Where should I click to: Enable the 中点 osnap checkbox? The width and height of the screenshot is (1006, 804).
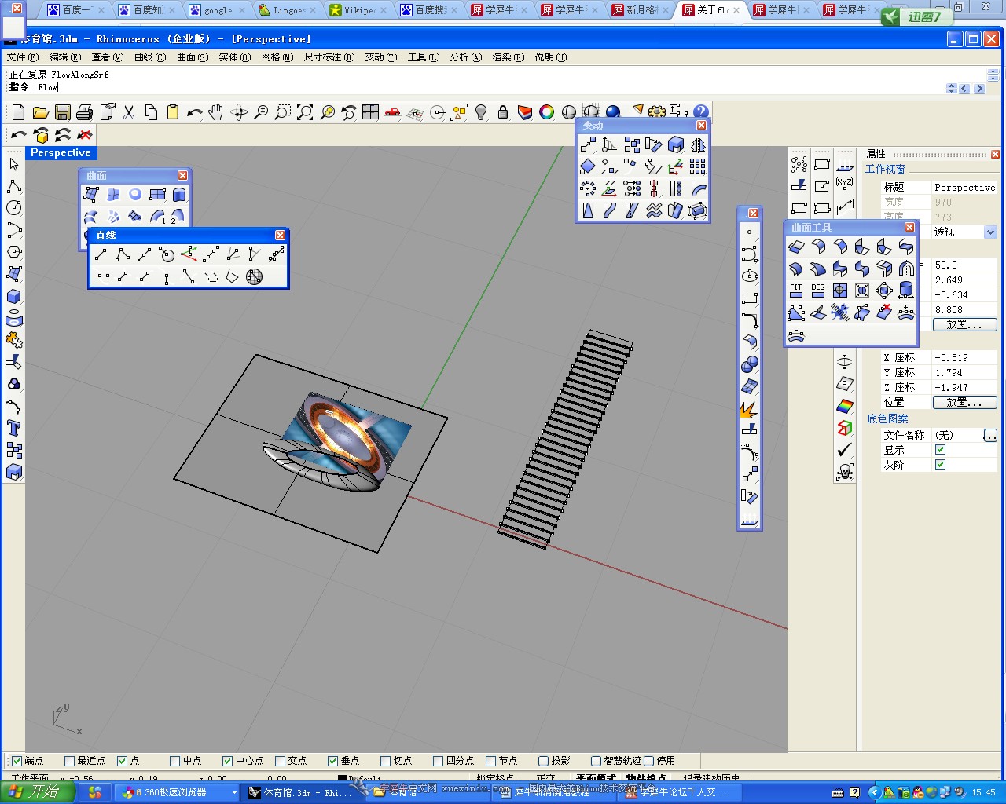(x=175, y=761)
